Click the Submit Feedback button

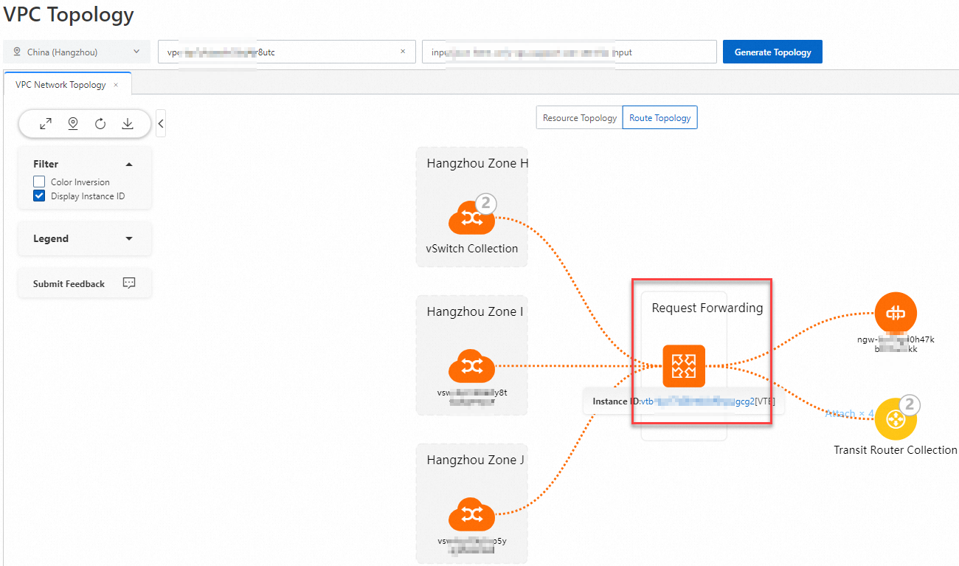click(x=85, y=283)
